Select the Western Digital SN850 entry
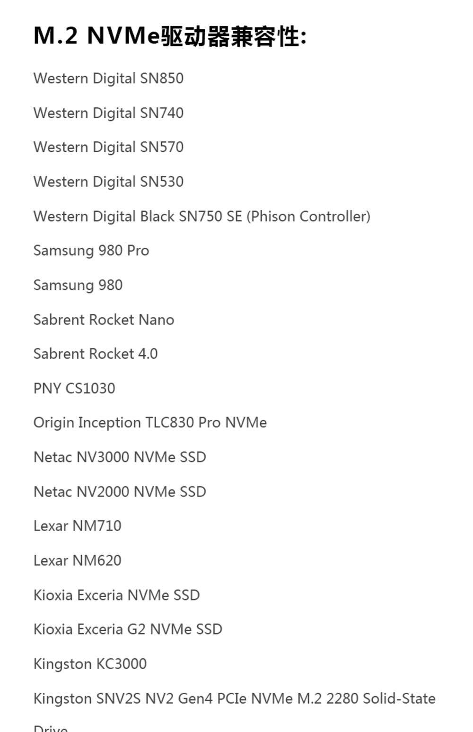The width and height of the screenshot is (473, 732). [108, 78]
